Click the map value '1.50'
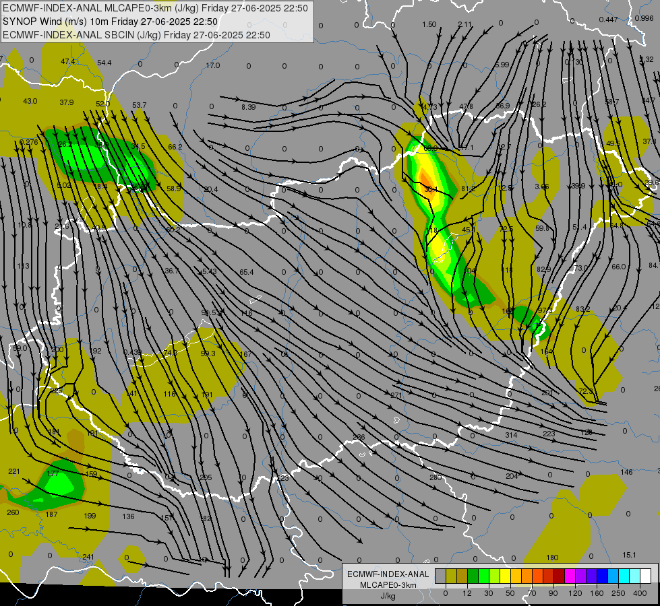The height and width of the screenshot is (606, 660). click(429, 24)
